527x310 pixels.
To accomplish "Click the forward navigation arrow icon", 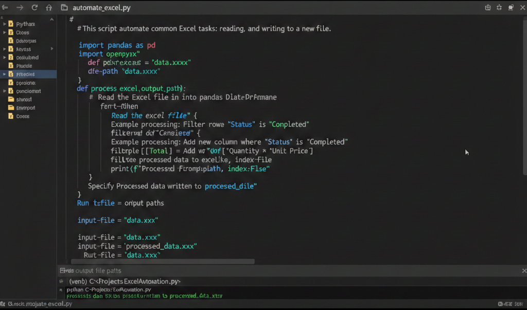I will pos(20,7).
